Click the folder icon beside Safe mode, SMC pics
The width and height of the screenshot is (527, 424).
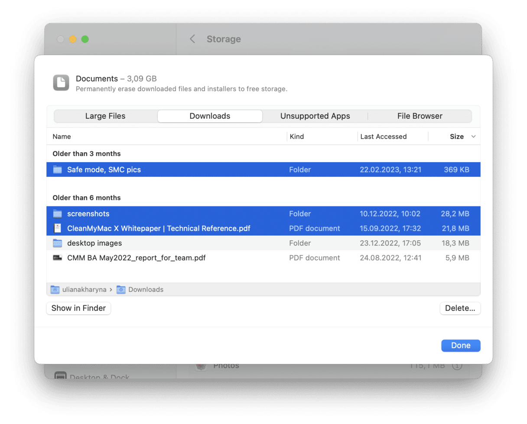tap(58, 170)
